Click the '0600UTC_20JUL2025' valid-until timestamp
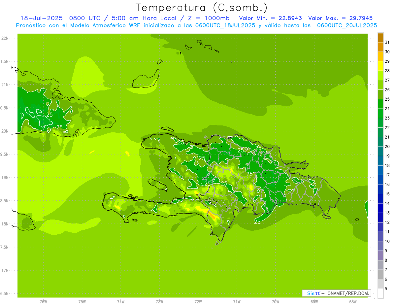Image resolution: width=396 pixels, height=306 pixels. 347,25
